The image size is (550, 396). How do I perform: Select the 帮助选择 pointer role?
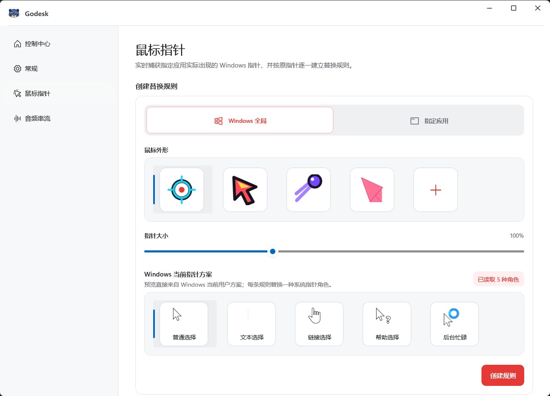pos(387,324)
